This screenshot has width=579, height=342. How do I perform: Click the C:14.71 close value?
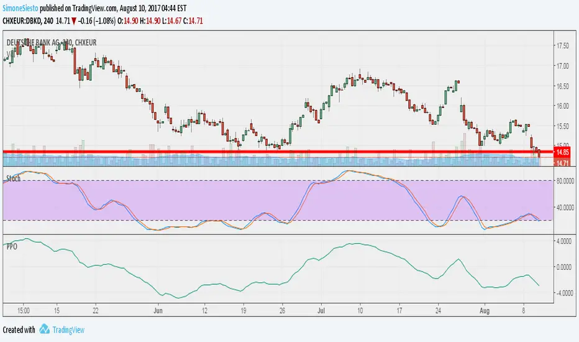(x=193, y=21)
